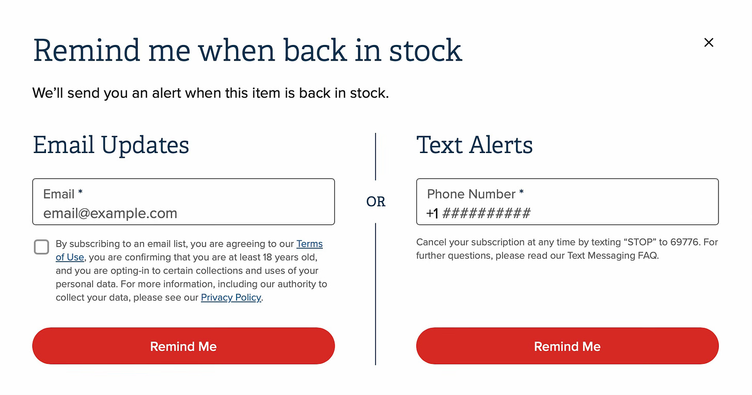Click the 'Remind me when back in stock' heading
752x395 pixels.
point(247,50)
